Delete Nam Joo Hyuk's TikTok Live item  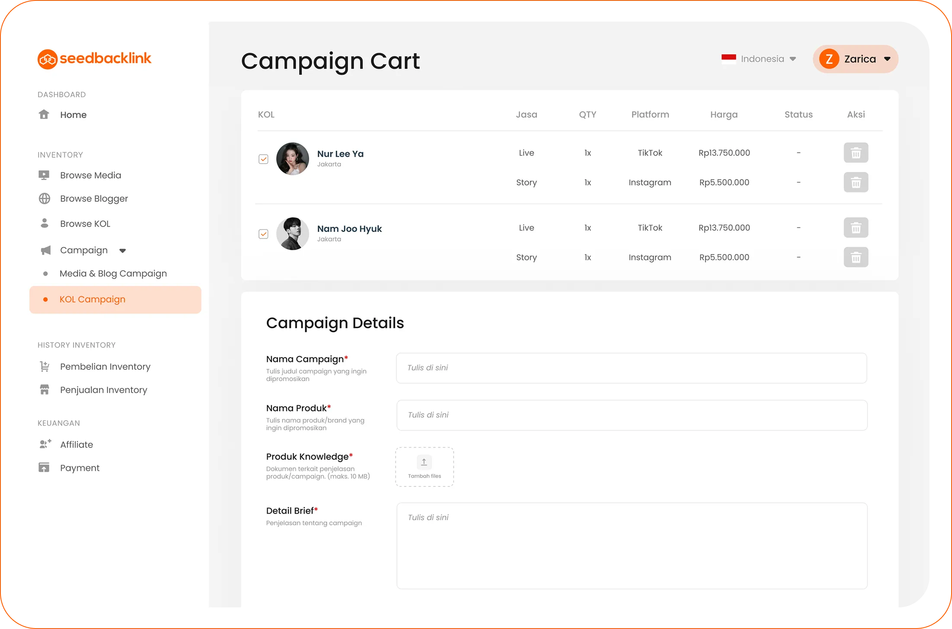[856, 228]
